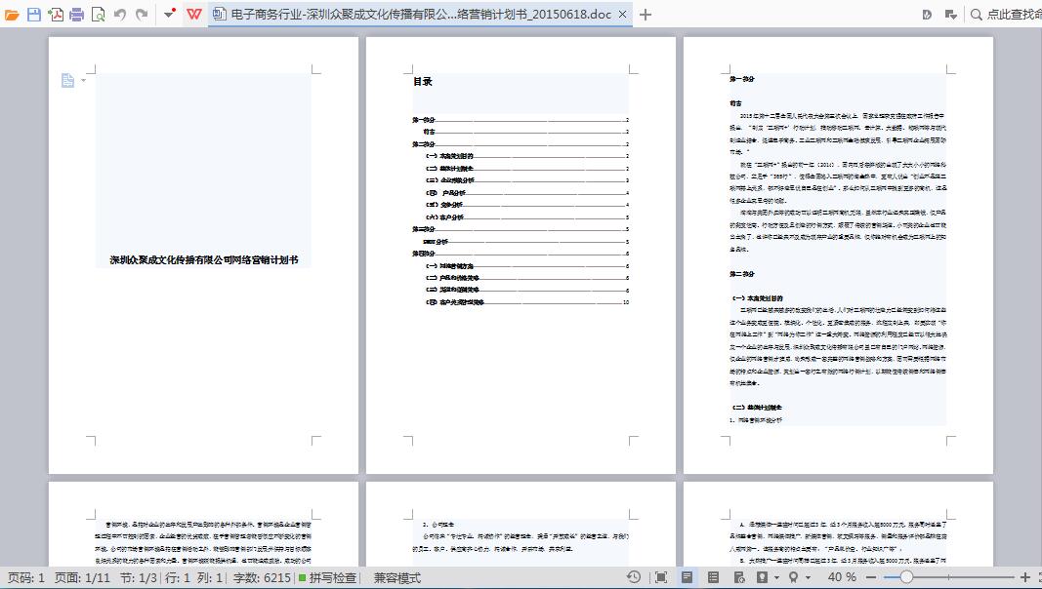Screen dimensions: 1042x589
Task: Expand the arrow beside the cover page icon
Action: coord(84,81)
